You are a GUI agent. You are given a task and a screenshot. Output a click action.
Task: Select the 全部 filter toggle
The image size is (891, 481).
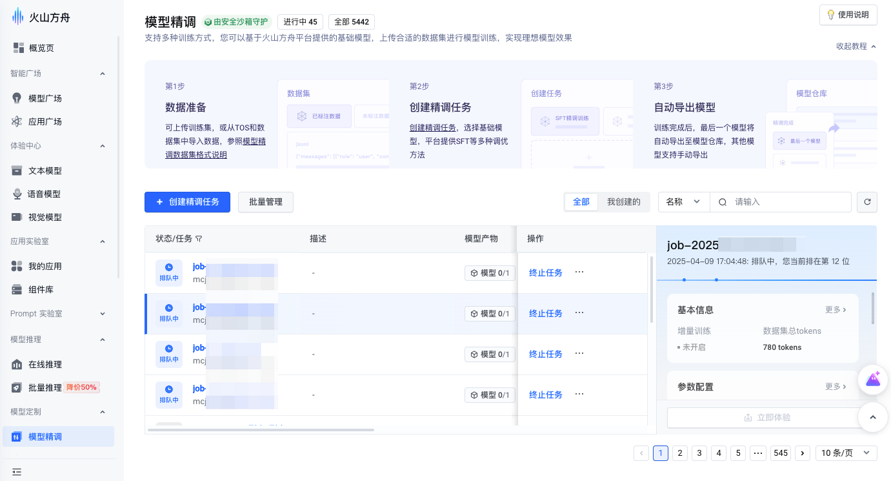click(581, 202)
